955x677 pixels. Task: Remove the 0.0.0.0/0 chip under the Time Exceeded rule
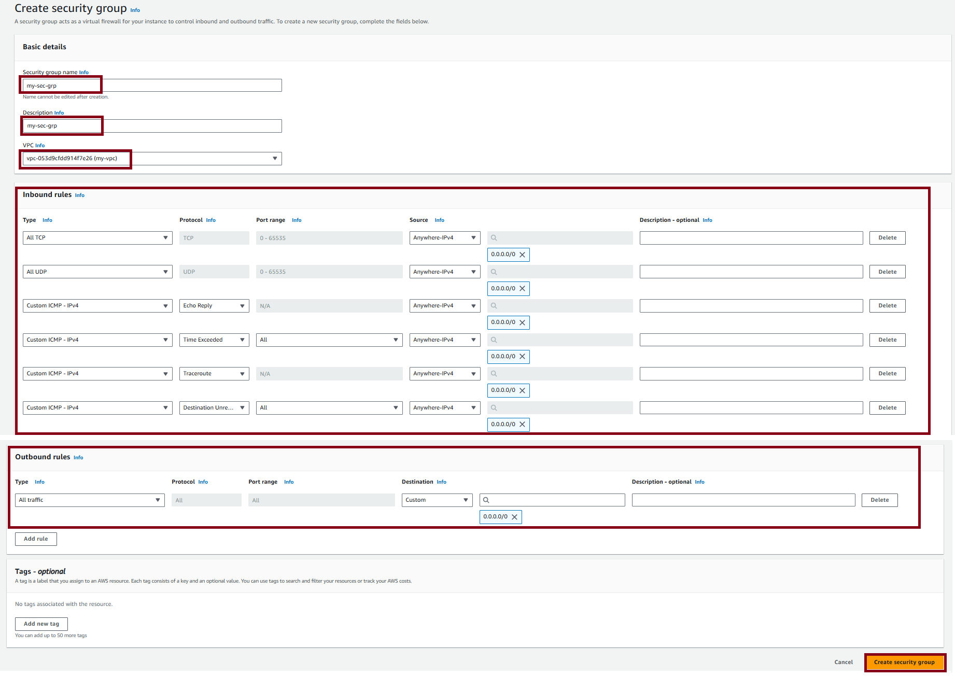522,357
